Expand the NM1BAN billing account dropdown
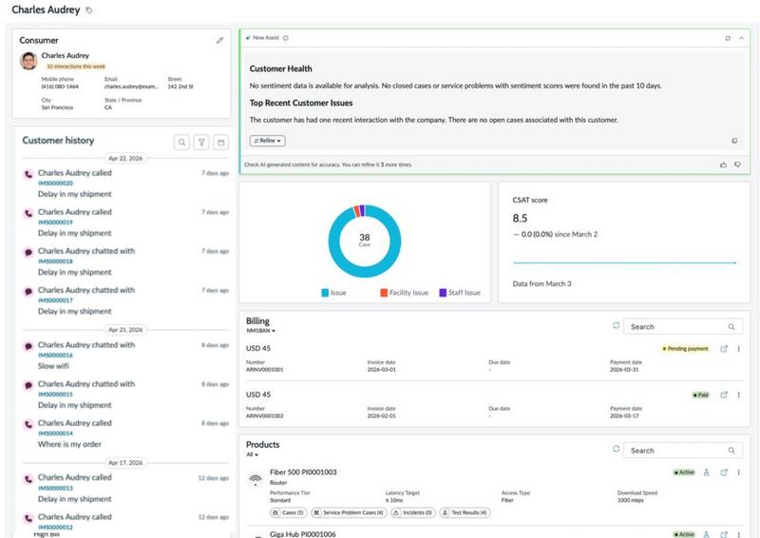The image size is (760, 538). coord(260,331)
